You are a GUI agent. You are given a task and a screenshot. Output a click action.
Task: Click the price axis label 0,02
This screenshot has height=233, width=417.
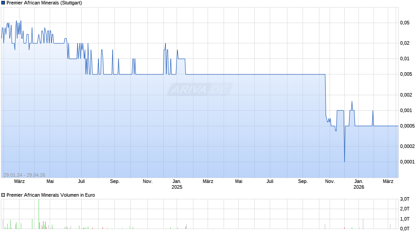(405, 43)
